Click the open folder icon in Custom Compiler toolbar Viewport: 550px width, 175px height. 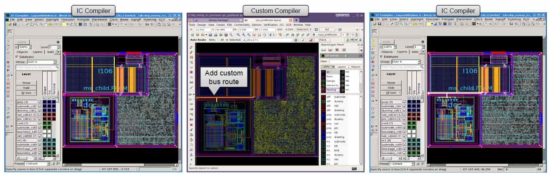(197, 34)
